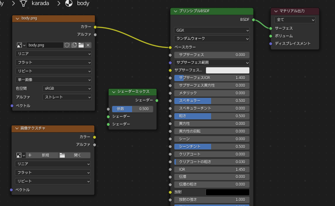
Task: Click the クリアコート value field
Action: [212, 154]
